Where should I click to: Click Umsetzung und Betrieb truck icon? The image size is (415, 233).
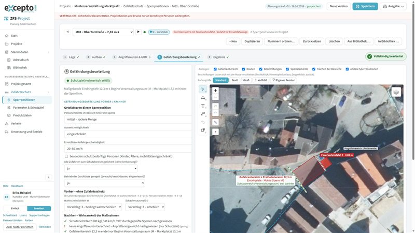point(7,132)
